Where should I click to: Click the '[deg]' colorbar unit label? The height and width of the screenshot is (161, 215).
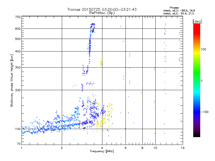coord(197,21)
